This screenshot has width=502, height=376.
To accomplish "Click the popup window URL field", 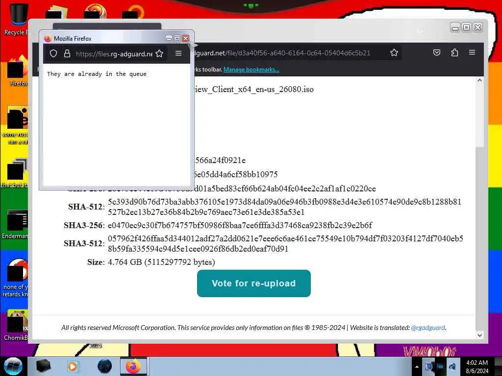I will [114, 54].
